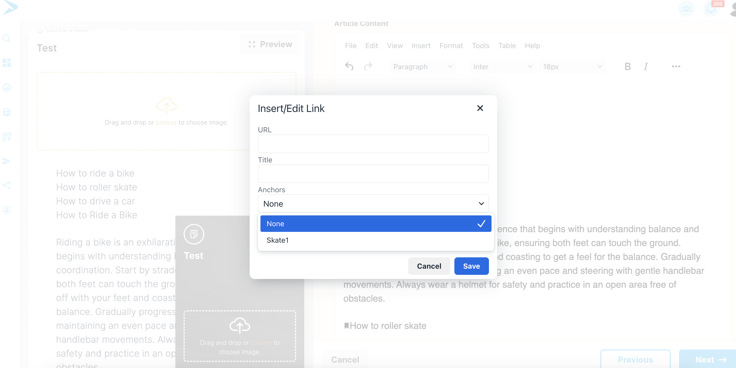
Task: Open the Anchors dropdown
Action: 373,204
